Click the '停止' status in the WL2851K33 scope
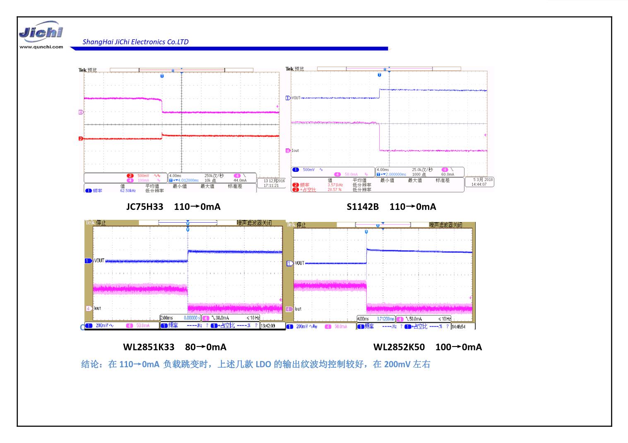The height and width of the screenshot is (443, 628). pyautogui.click(x=101, y=223)
